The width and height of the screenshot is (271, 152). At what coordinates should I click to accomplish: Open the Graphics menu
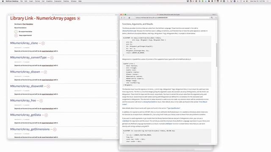50,1
